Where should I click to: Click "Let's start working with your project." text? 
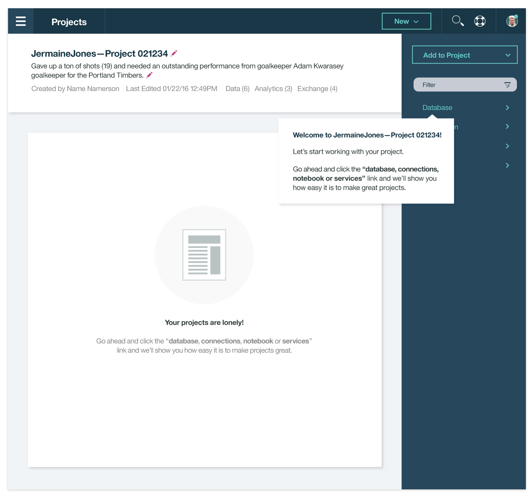(348, 152)
